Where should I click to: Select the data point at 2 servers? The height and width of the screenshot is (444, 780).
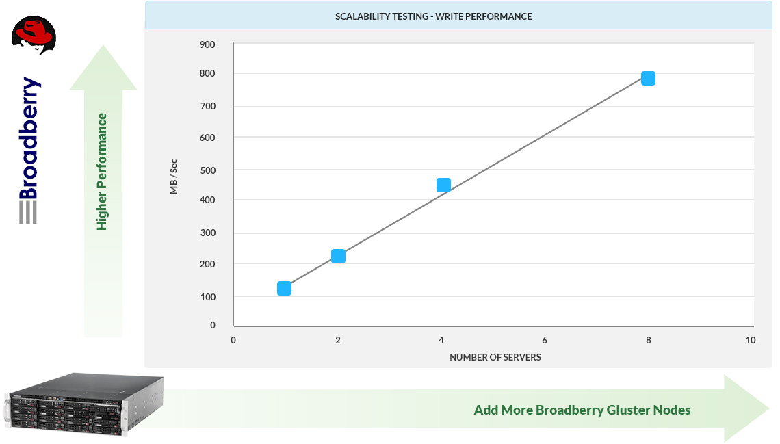(x=338, y=257)
